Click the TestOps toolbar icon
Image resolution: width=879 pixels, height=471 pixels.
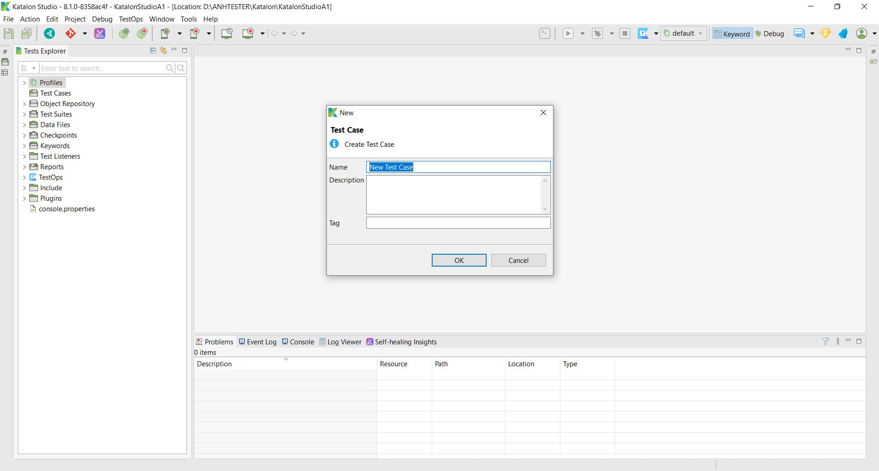click(644, 33)
